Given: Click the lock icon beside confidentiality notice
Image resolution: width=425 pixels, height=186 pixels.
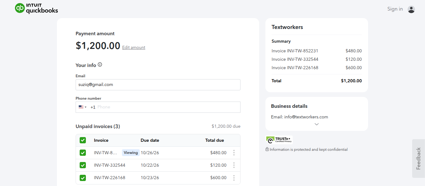Looking at the screenshot, I should 267,150.
